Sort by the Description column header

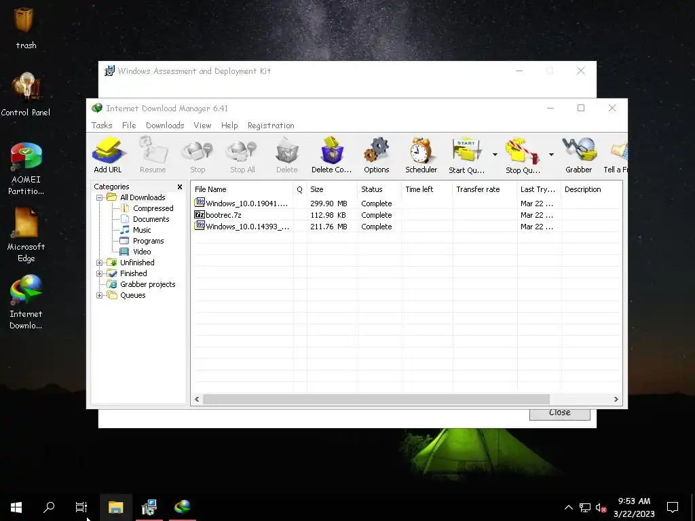(592, 189)
